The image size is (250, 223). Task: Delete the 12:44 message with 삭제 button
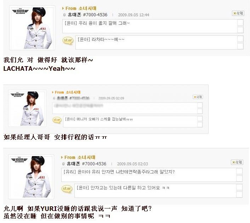[x=238, y=13]
